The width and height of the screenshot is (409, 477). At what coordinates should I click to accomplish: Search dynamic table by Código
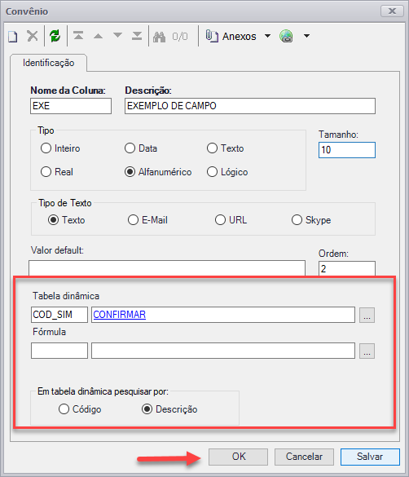[80, 409]
